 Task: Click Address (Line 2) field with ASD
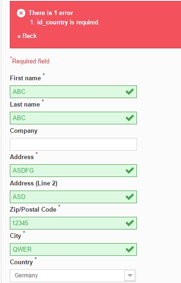73,197
